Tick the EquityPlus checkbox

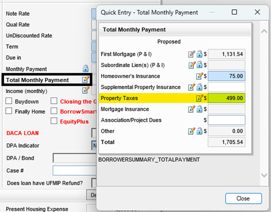click(x=54, y=121)
